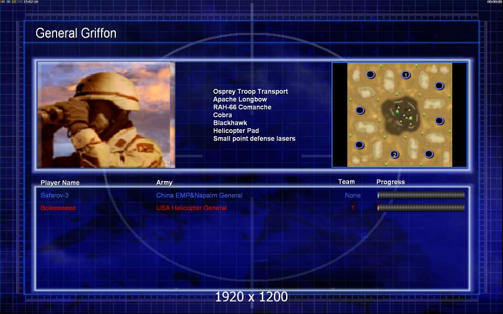The width and height of the screenshot is (503, 314).
Task: Click the Helicopter Pad entry
Action: coord(236,131)
